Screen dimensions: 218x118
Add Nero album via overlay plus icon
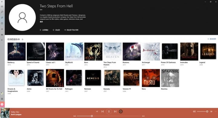point(154,78)
